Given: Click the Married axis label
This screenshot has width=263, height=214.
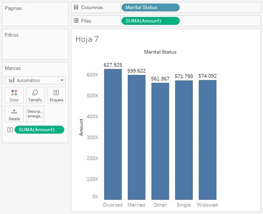Looking at the screenshot, I should click(x=136, y=205).
